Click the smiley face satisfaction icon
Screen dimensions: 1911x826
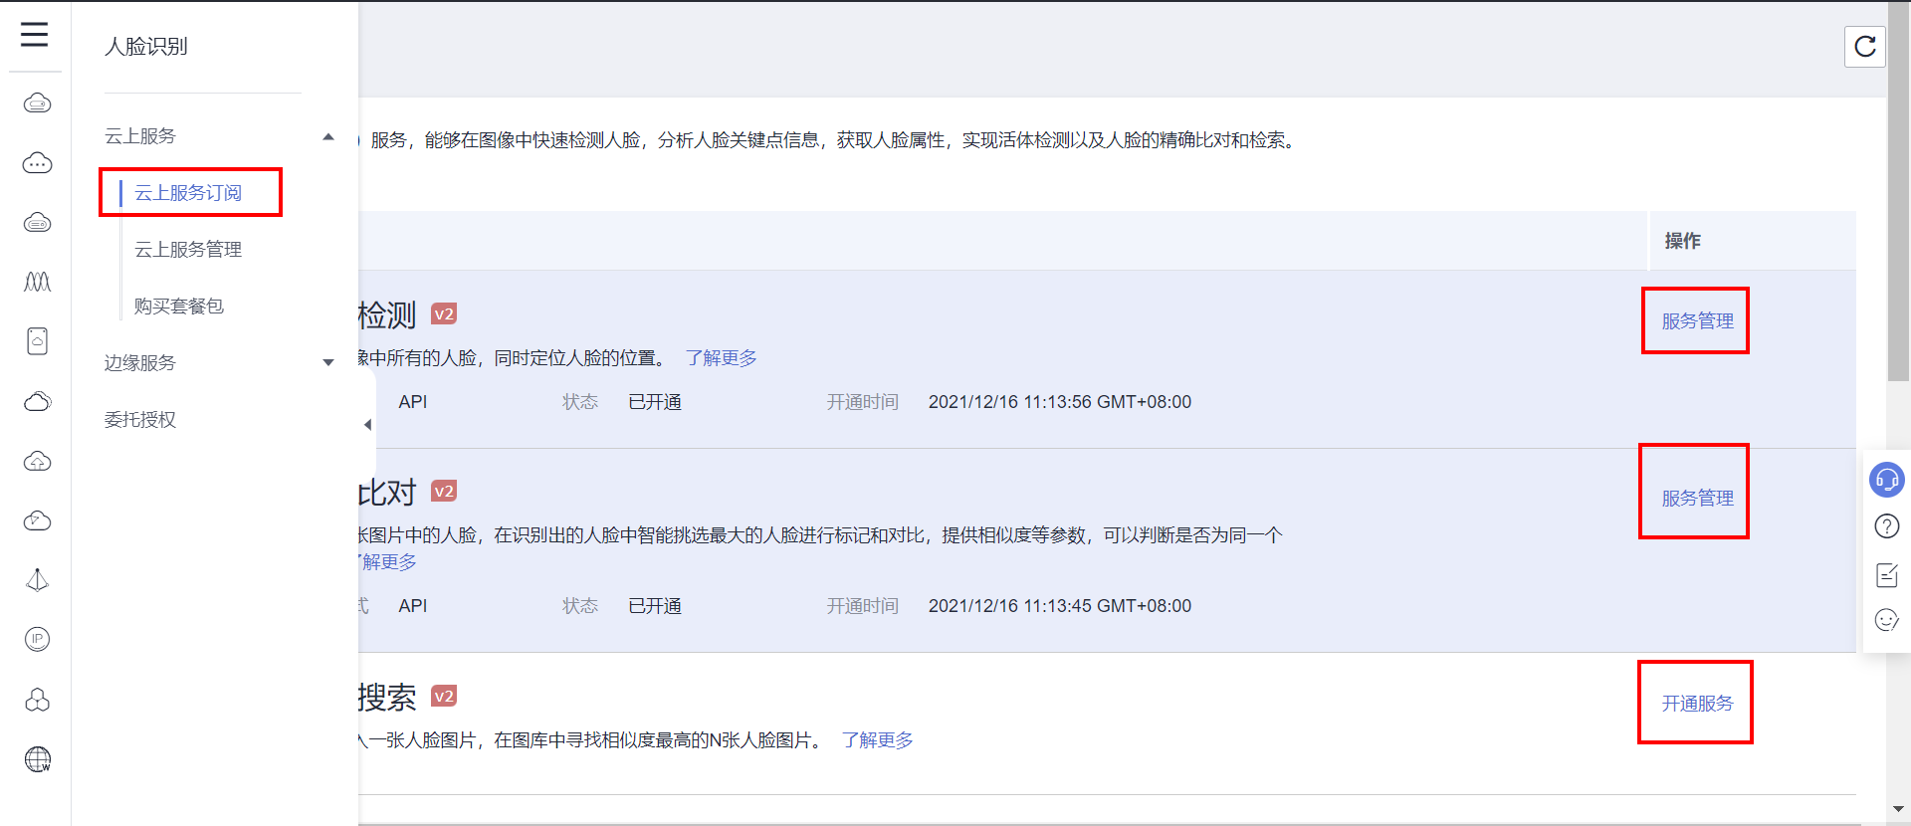coord(1886,621)
